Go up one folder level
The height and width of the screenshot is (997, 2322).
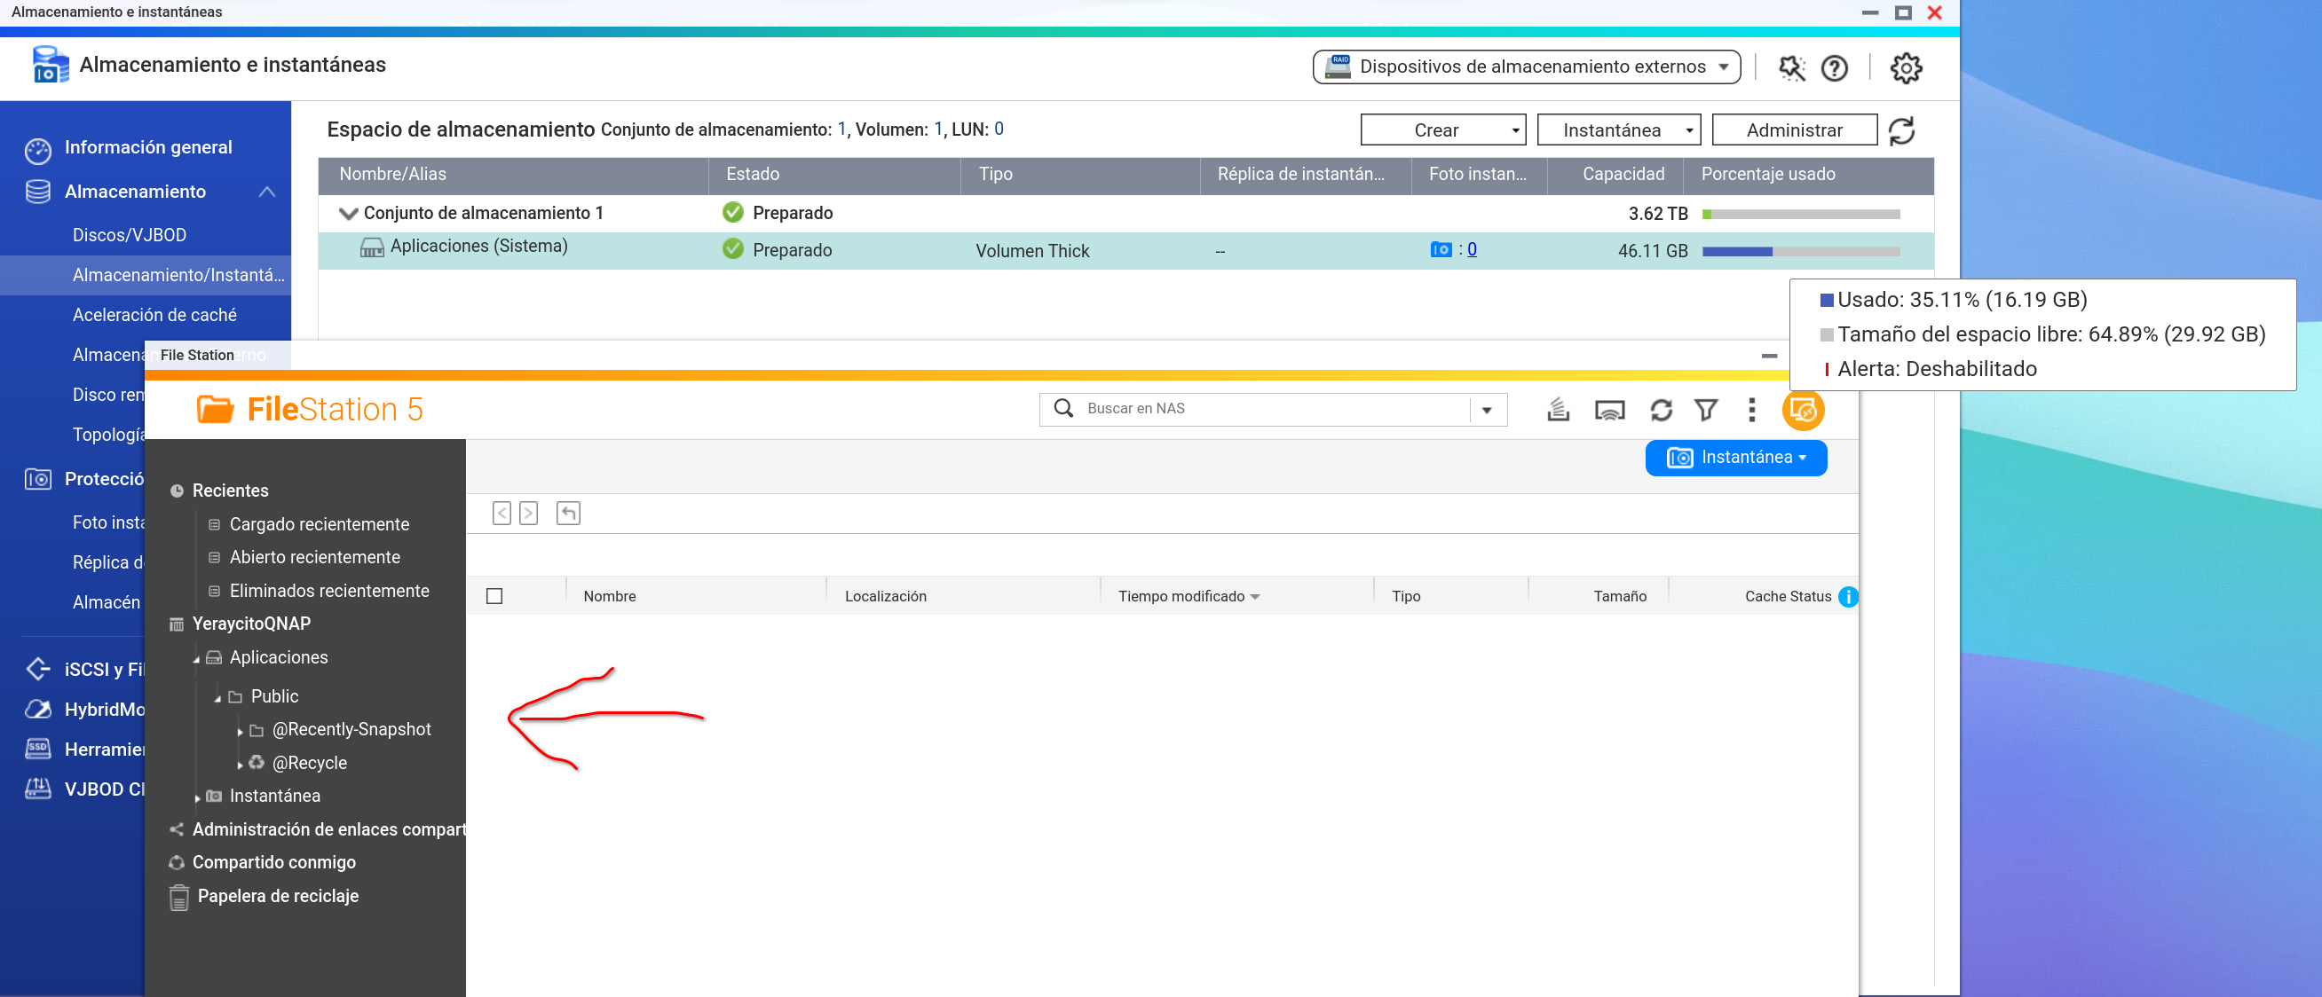pos(568,514)
